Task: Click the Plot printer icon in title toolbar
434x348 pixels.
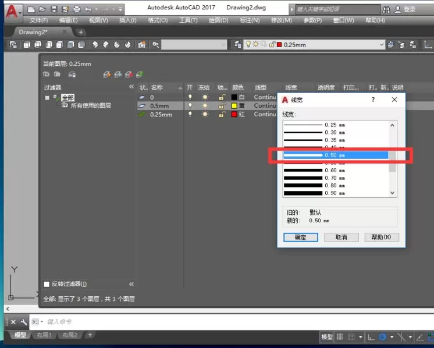Action: [77, 9]
